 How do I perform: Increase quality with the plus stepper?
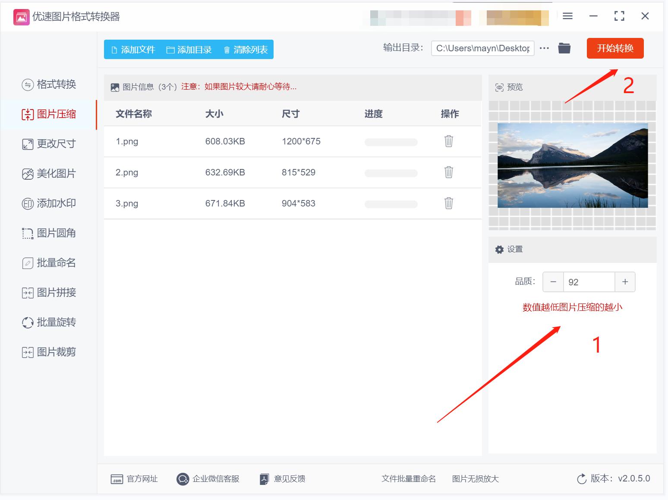pos(625,281)
